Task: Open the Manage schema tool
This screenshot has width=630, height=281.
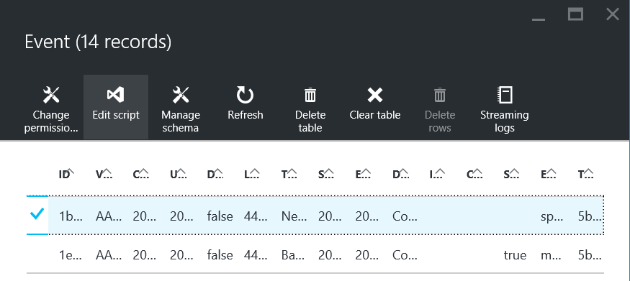Action: pos(181,107)
